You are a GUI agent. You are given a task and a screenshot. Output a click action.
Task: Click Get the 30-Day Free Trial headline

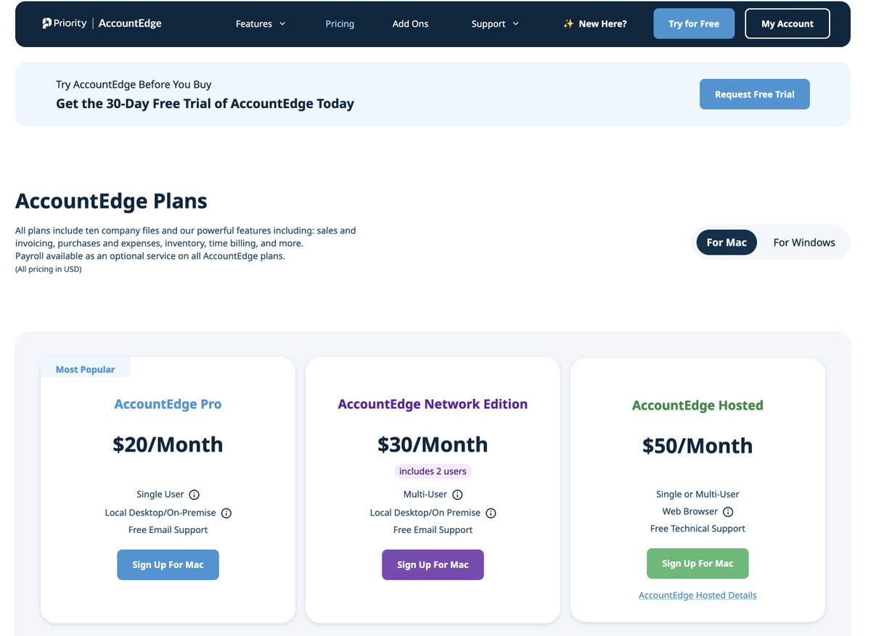pos(205,104)
